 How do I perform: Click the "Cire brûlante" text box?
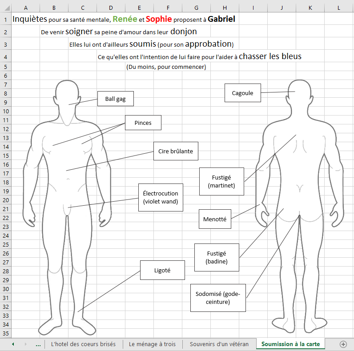pos(176,151)
